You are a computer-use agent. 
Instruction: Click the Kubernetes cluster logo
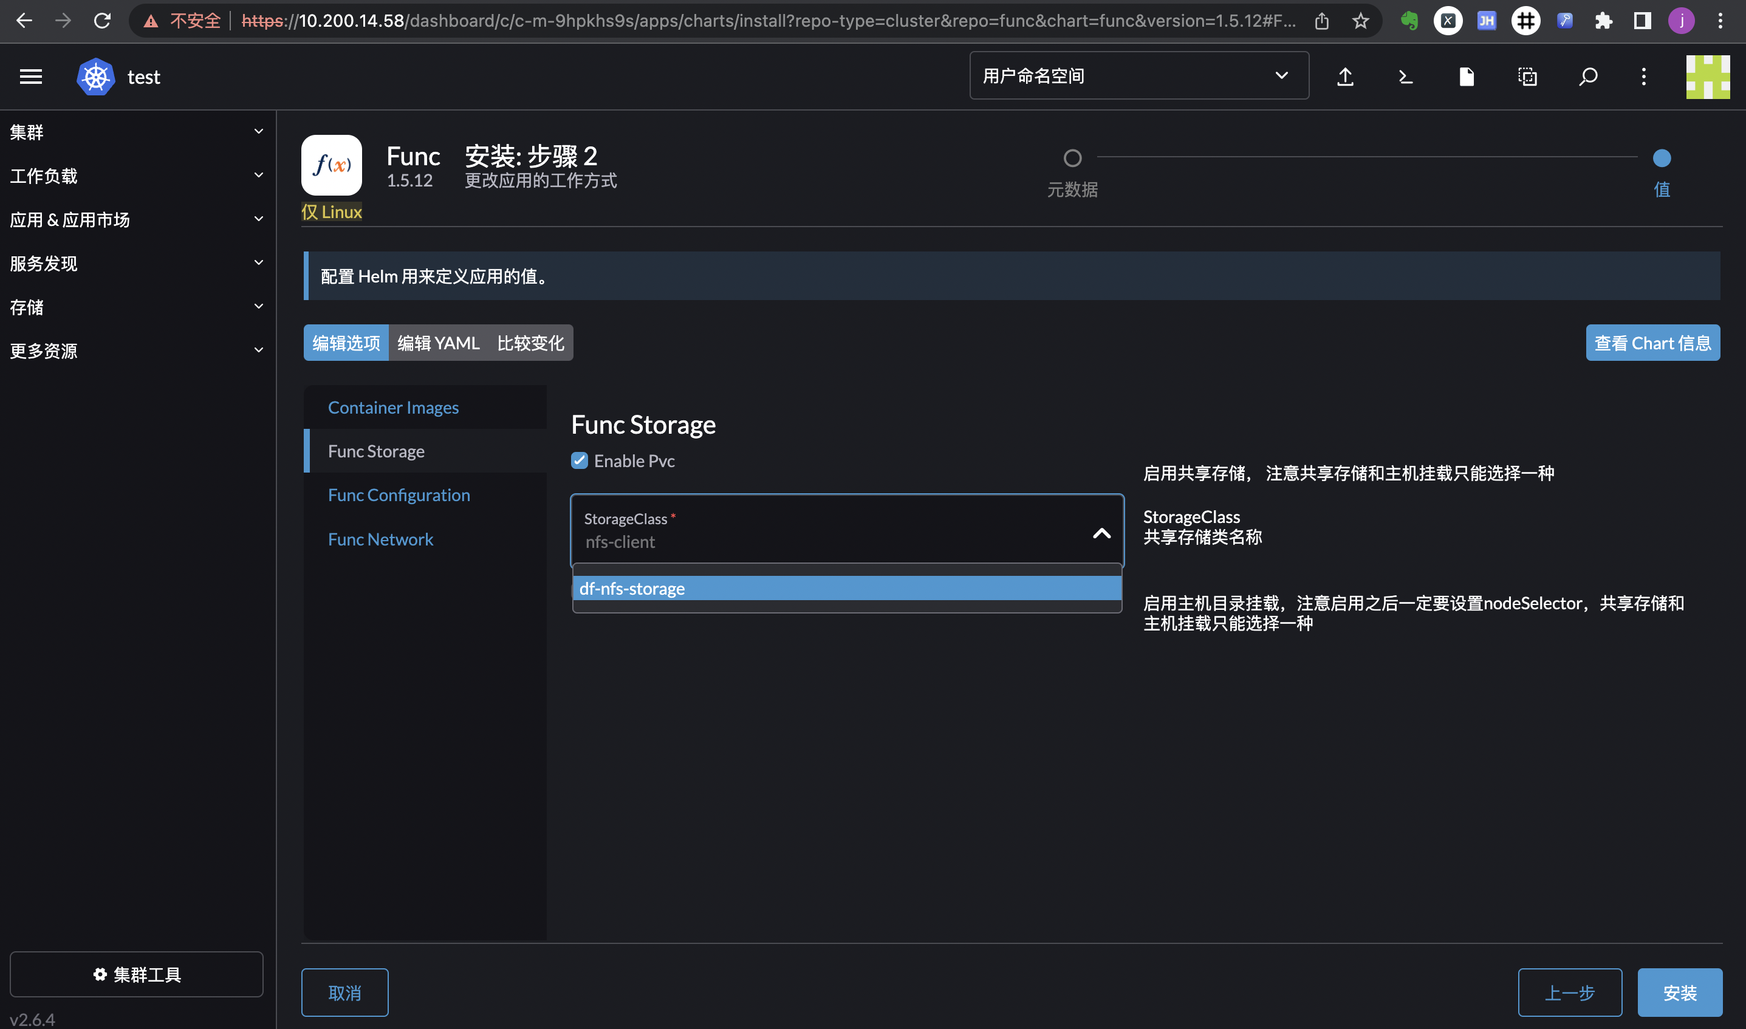[96, 77]
